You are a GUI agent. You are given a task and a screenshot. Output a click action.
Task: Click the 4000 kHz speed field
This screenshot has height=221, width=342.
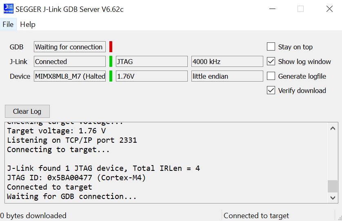point(227,62)
